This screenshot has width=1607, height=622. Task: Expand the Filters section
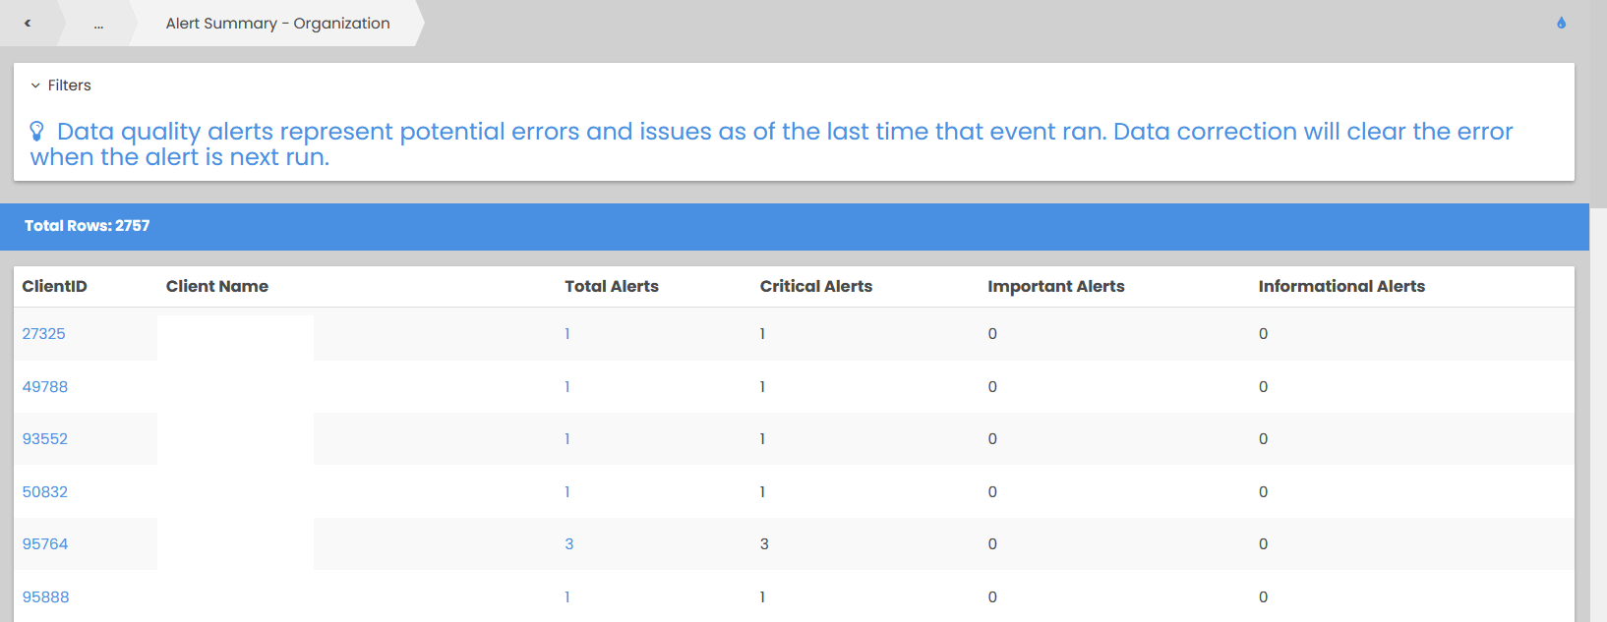[x=61, y=85]
